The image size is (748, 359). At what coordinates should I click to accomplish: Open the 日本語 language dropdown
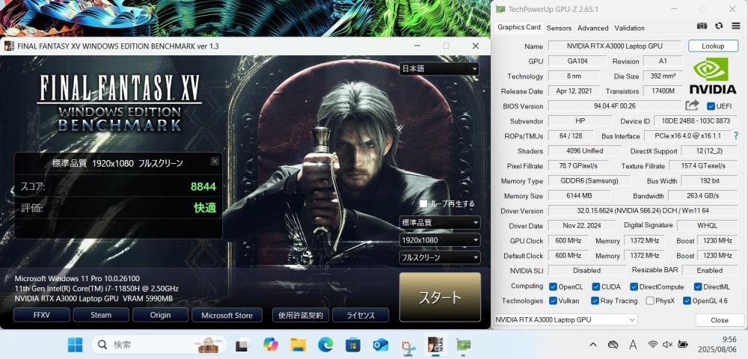439,69
